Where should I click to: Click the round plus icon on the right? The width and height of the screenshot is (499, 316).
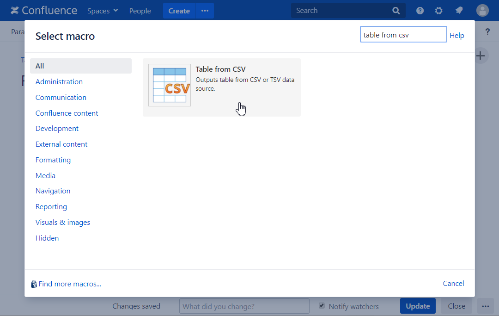[x=481, y=56]
